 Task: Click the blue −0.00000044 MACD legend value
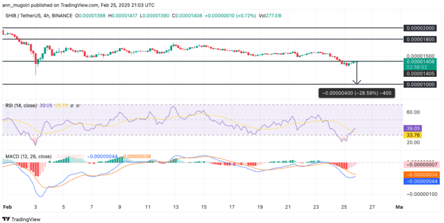pos(102,156)
